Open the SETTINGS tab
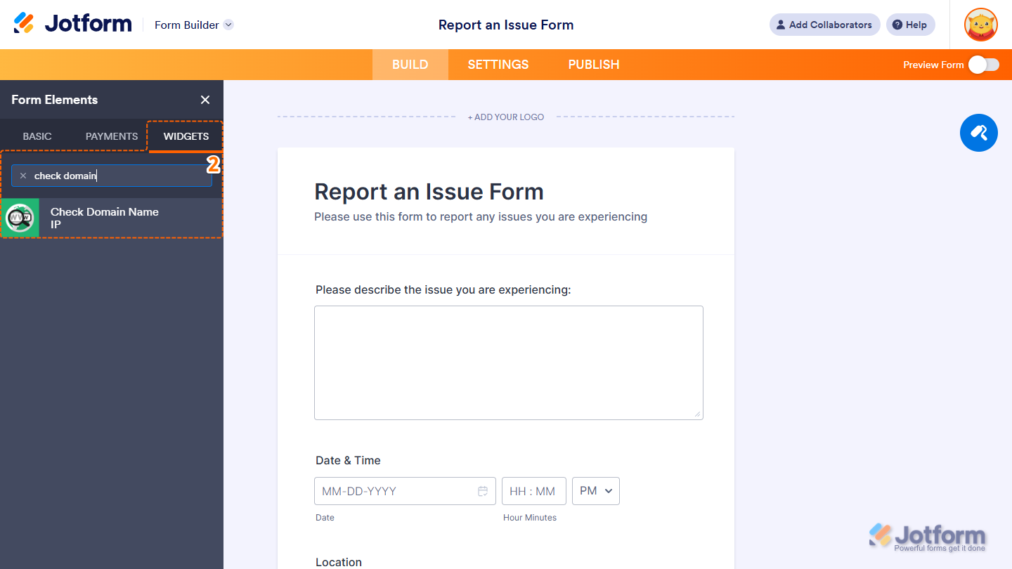Image resolution: width=1012 pixels, height=569 pixels. coord(498,64)
